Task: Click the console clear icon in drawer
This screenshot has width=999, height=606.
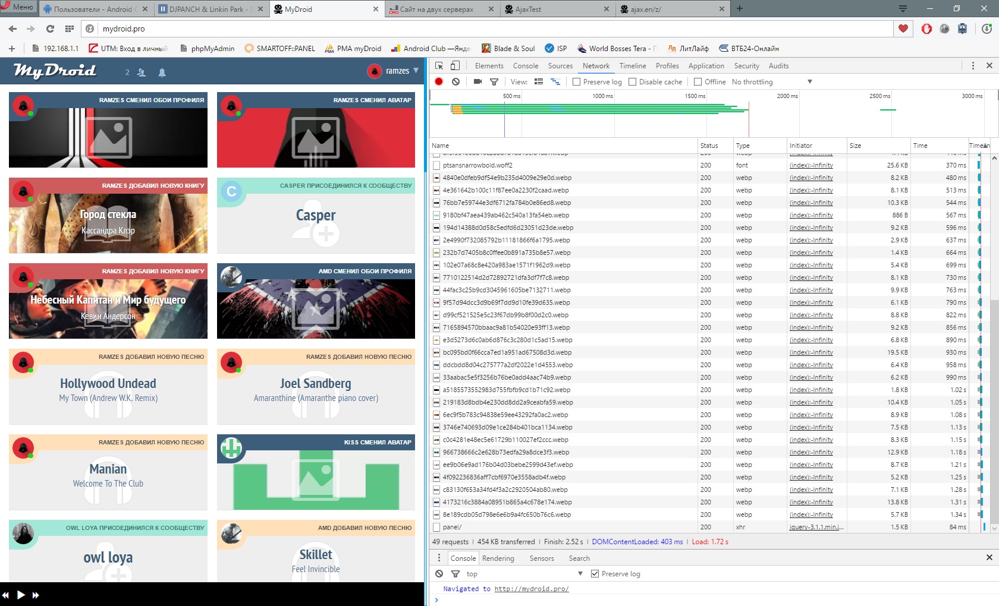Action: click(x=439, y=574)
